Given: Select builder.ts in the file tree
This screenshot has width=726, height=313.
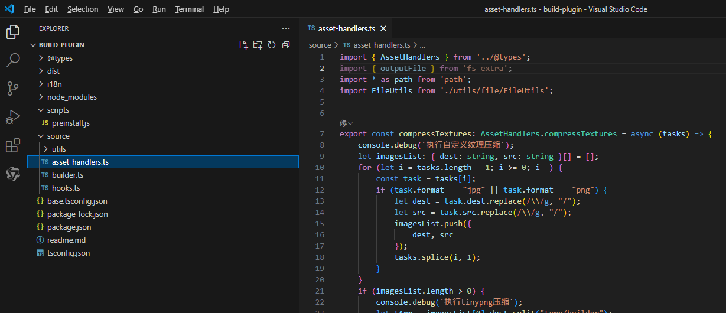Looking at the screenshot, I should coord(67,175).
